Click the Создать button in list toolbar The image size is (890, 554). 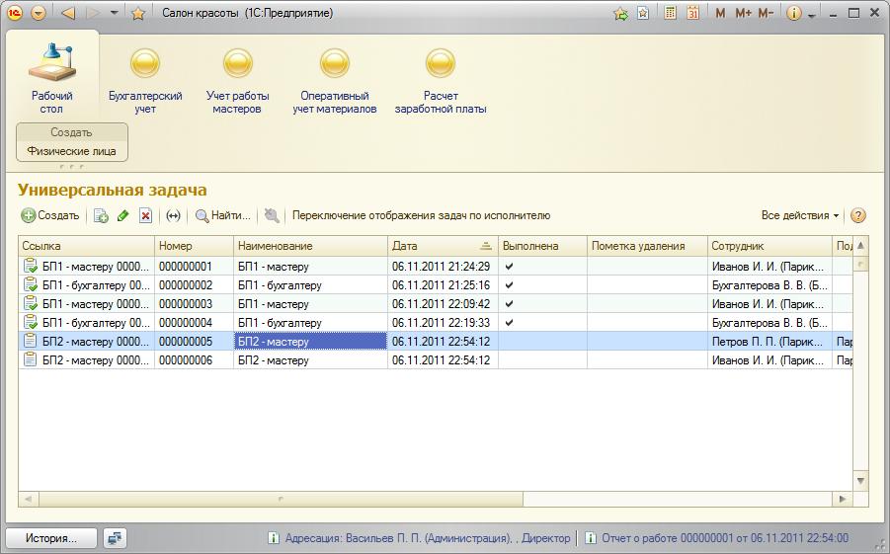tap(50, 215)
